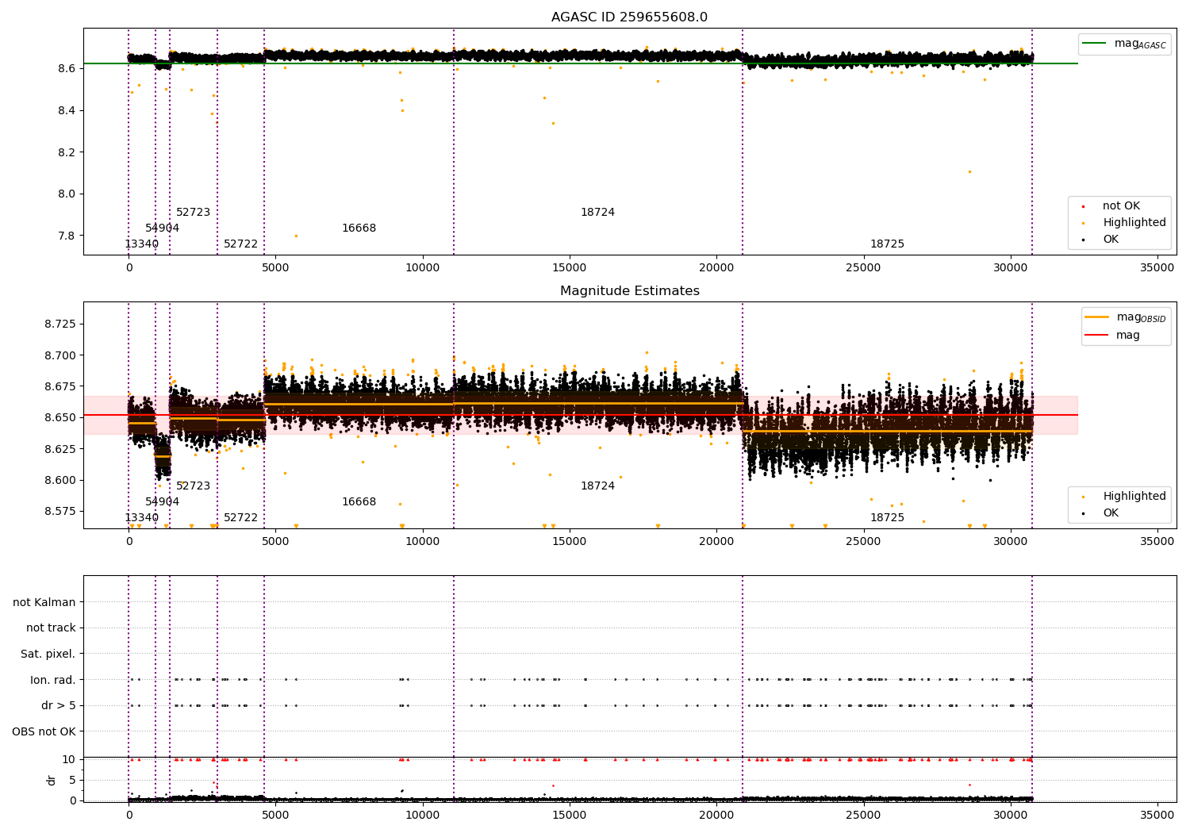Click the 8.725 y-axis tick label
This screenshot has height=833, width=1190.
pyautogui.click(x=59, y=324)
